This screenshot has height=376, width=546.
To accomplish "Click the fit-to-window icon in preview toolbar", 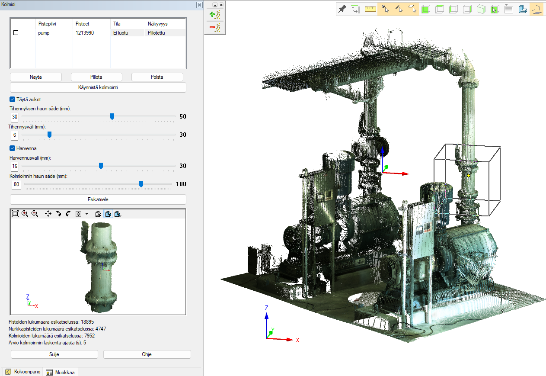I will pyautogui.click(x=15, y=214).
